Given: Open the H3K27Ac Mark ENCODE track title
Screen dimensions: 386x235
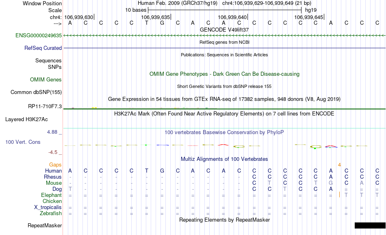Looking at the screenshot, I should pyautogui.click(x=224, y=114).
